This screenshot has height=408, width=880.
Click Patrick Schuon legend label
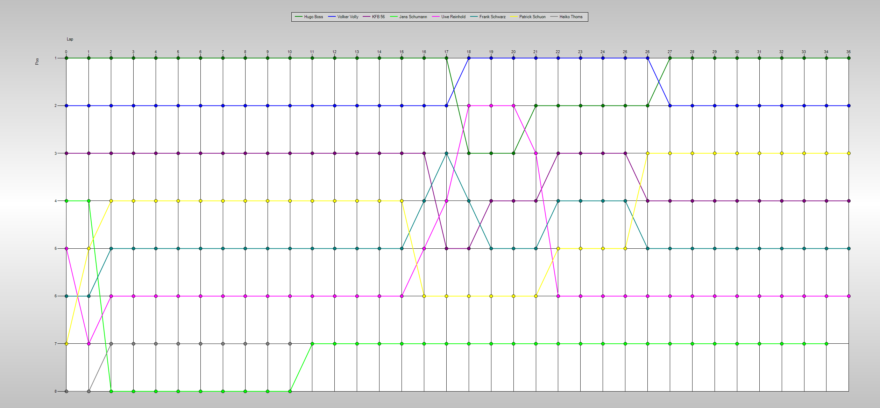532,17
